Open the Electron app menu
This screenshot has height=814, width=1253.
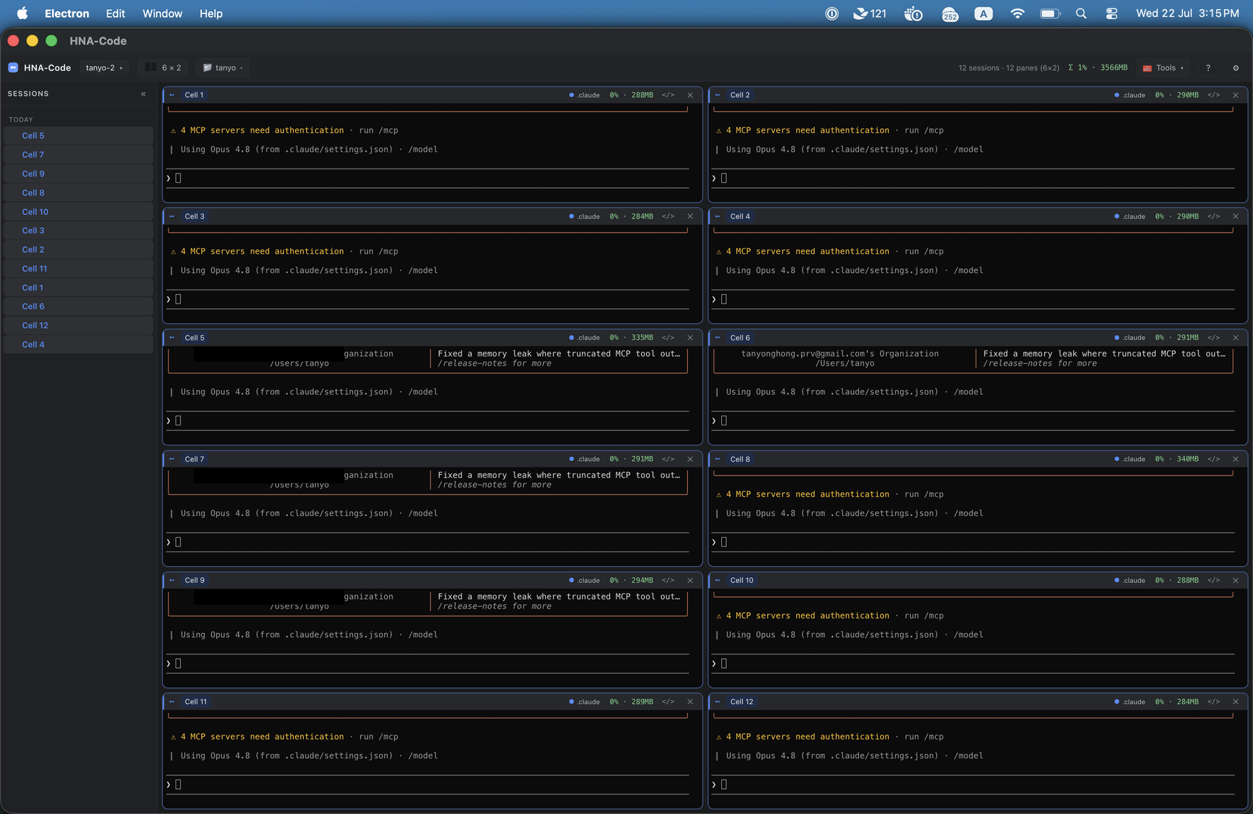67,14
